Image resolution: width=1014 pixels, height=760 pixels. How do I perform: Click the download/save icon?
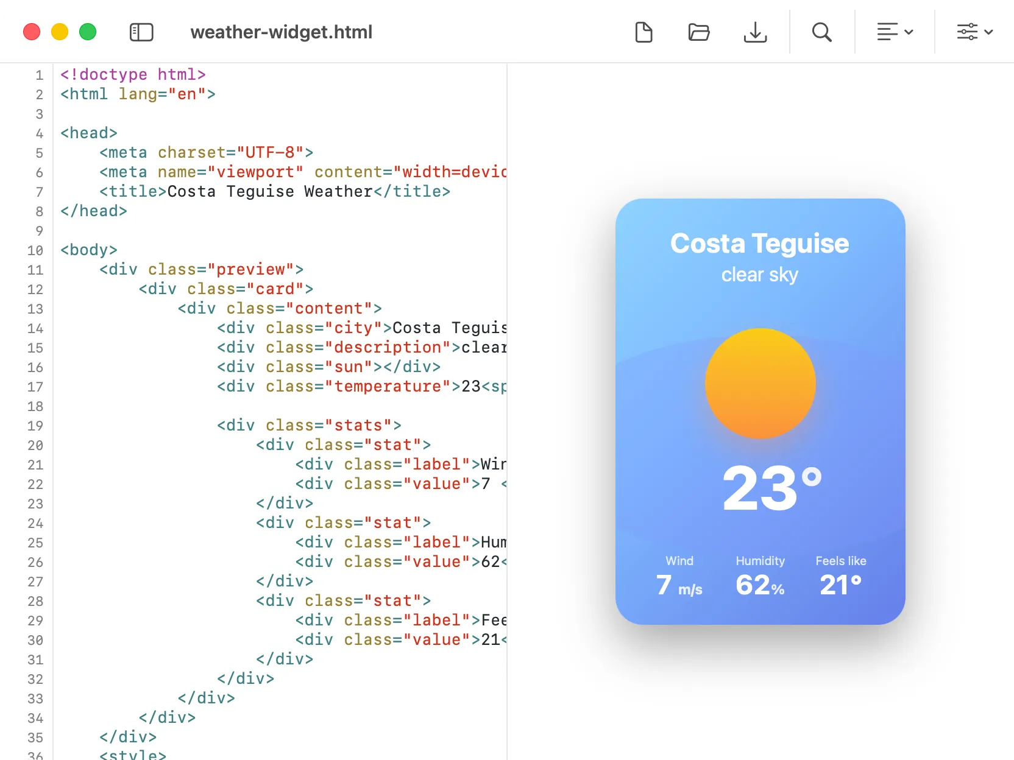coord(756,32)
